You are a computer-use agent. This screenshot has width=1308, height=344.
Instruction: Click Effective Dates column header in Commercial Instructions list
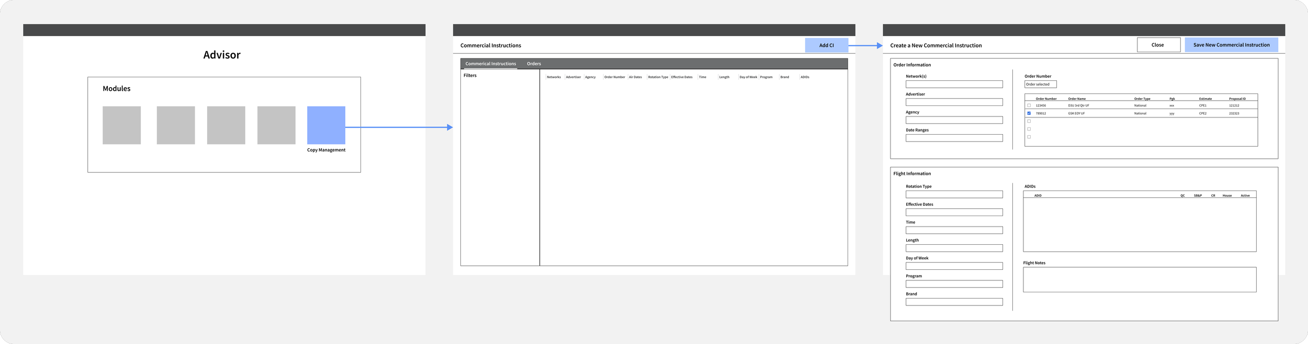tap(682, 77)
